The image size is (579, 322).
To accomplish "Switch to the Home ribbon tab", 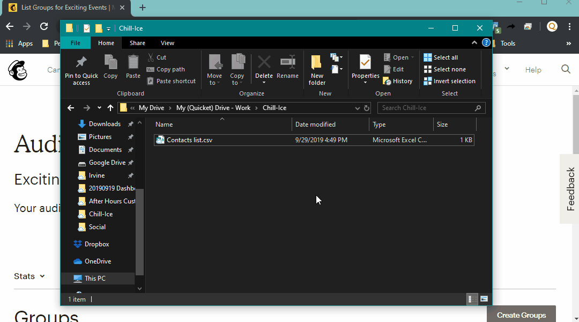I will click(x=106, y=43).
